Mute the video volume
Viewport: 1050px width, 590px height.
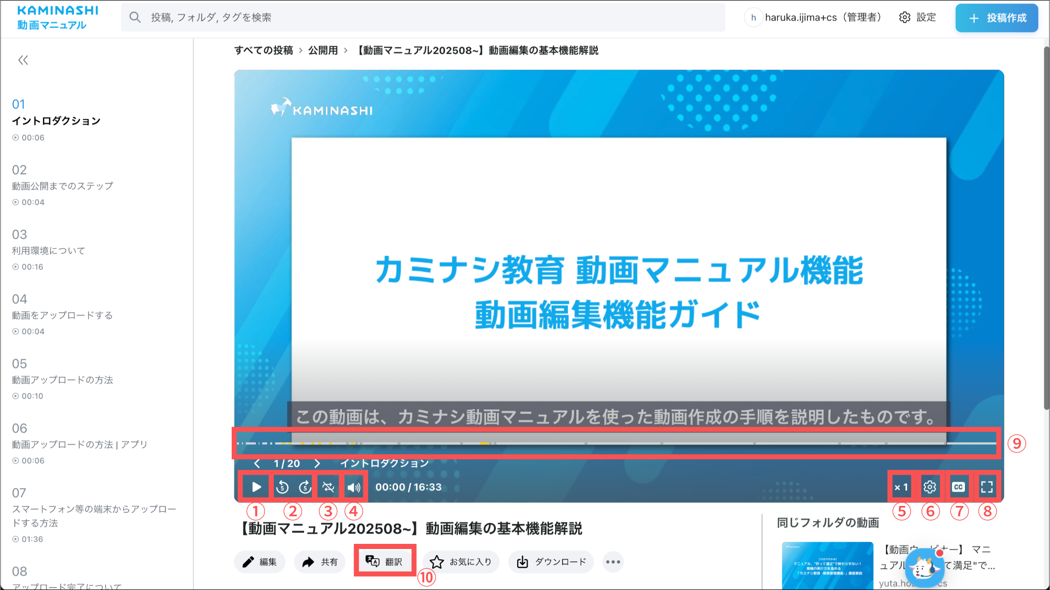[x=354, y=487]
